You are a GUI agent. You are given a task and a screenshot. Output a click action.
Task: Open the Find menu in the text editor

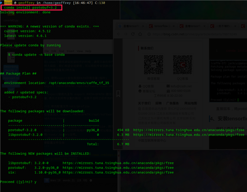61,51
